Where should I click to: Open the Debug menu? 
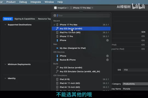pyautogui.click(x=23, y=2)
